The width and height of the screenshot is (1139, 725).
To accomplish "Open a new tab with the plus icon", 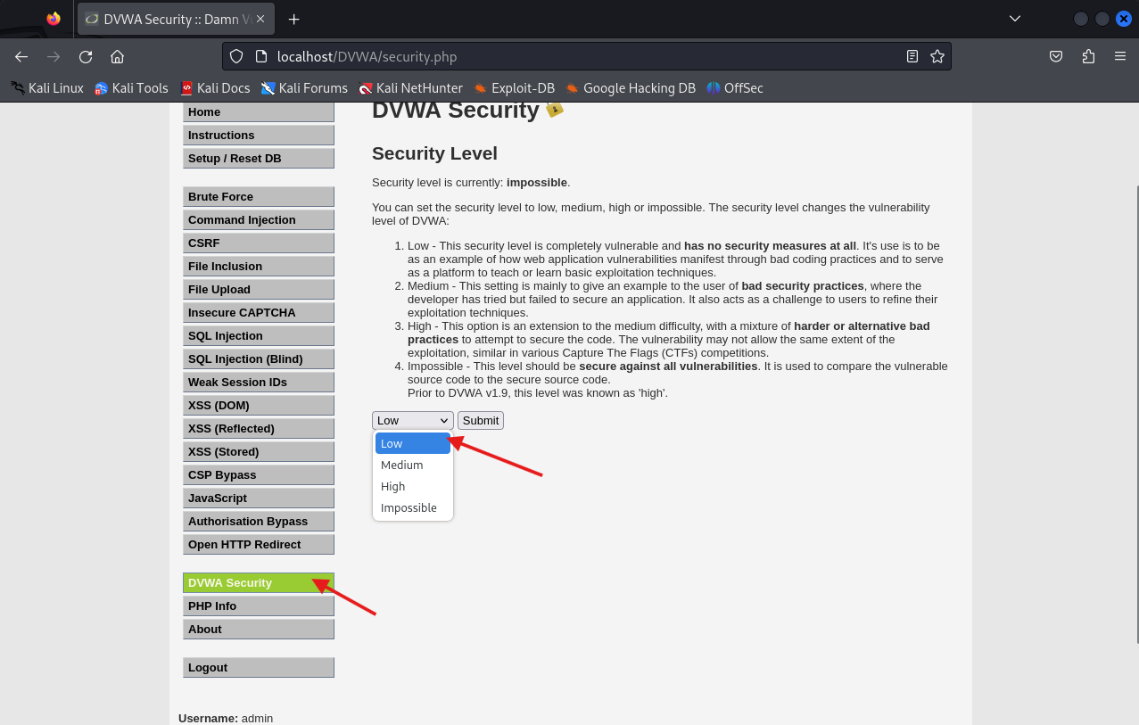I will (x=294, y=19).
